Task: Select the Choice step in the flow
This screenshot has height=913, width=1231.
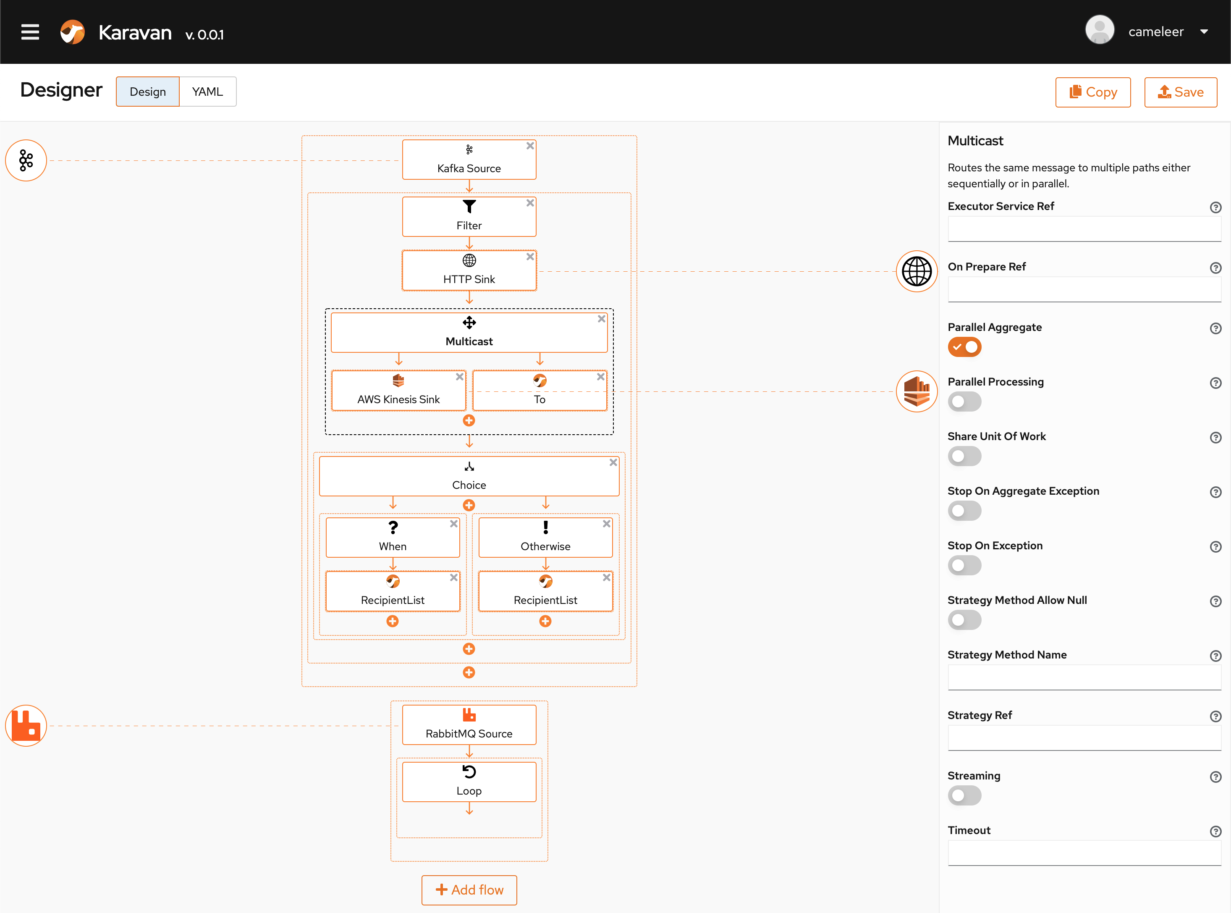Action: (x=469, y=476)
